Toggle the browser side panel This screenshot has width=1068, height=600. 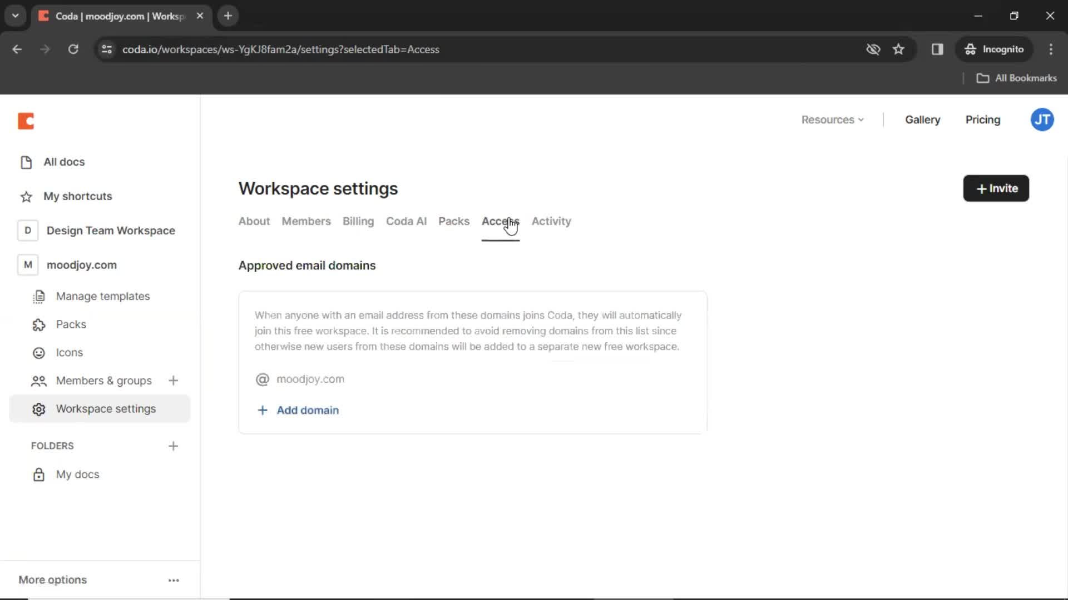click(x=937, y=49)
